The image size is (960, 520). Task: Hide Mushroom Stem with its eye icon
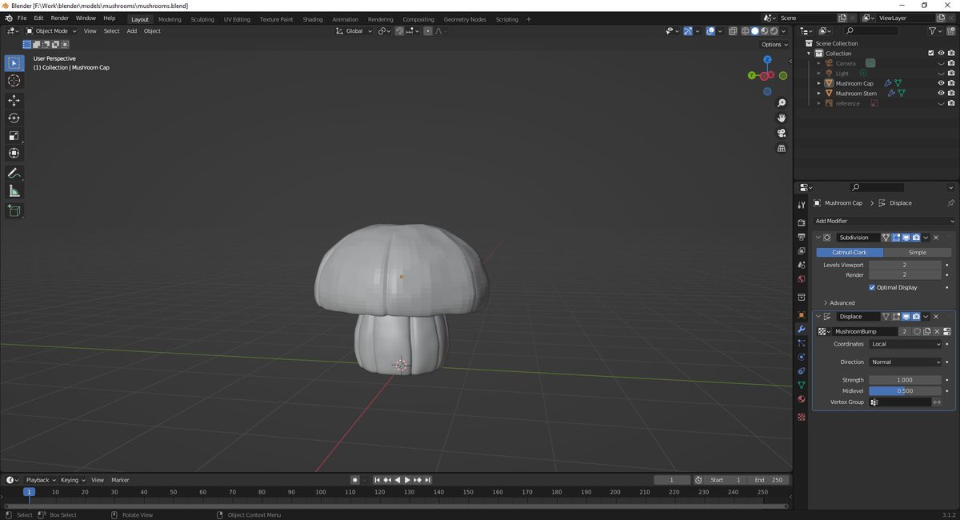click(941, 94)
